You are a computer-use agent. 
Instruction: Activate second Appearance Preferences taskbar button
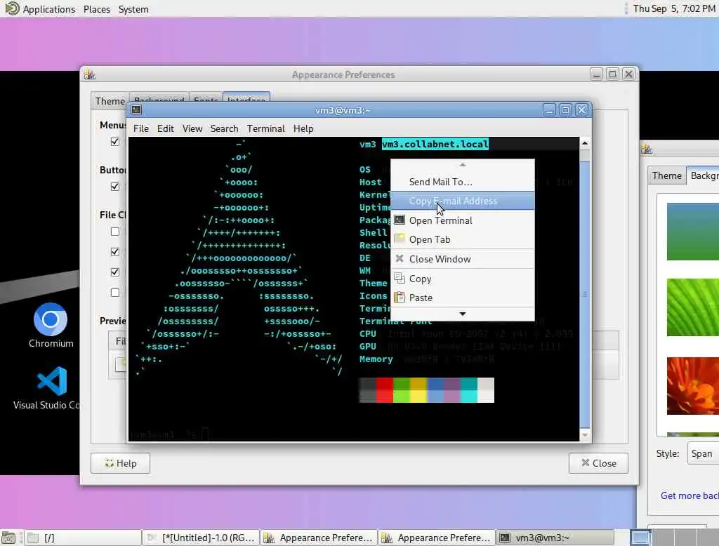pos(437,538)
